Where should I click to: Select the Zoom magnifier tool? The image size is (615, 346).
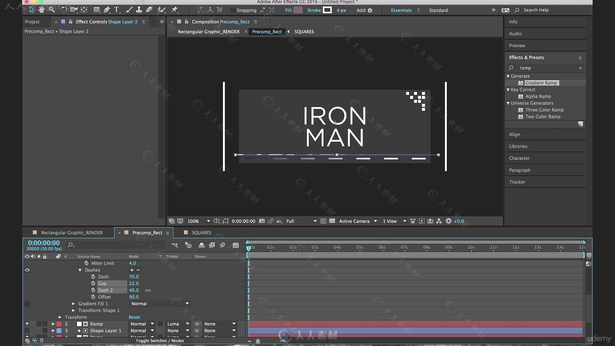tap(52, 10)
